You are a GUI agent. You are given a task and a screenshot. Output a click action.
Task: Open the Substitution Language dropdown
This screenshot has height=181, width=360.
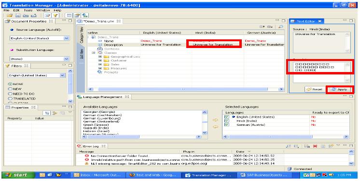[x=66, y=59]
